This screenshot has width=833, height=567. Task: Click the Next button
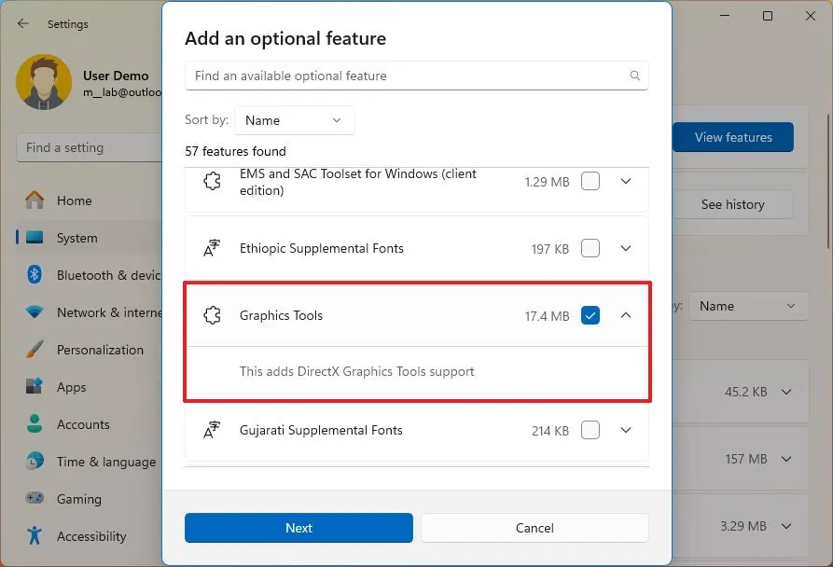298,528
